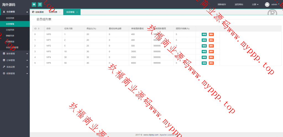This screenshot has height=137, width=283.
Task: Close the 会员等级 tab with its X
Action: (x=77, y=12)
